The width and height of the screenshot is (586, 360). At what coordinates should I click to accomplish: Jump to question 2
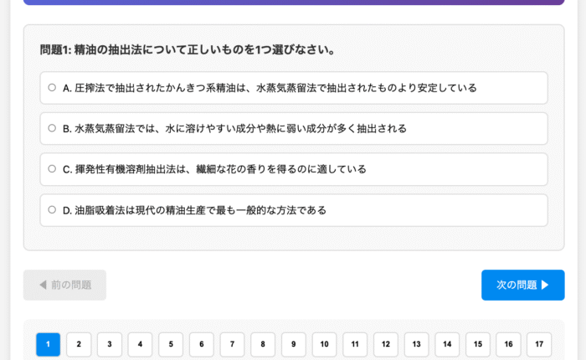point(79,344)
